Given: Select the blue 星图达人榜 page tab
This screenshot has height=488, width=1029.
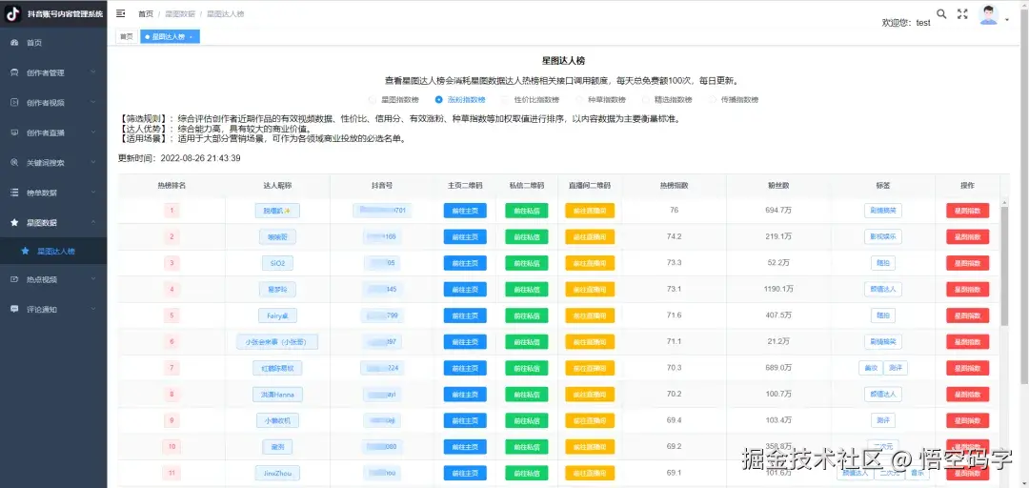Looking at the screenshot, I should coord(170,37).
